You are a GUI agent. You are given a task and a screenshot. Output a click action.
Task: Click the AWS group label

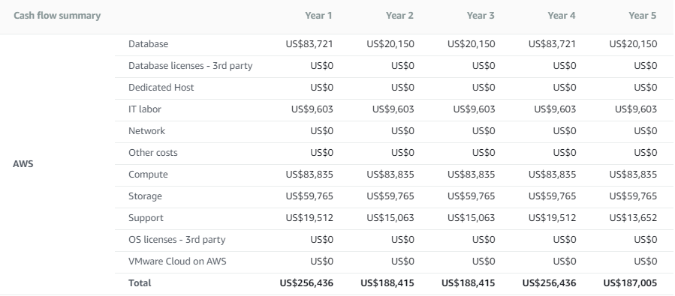(x=23, y=164)
